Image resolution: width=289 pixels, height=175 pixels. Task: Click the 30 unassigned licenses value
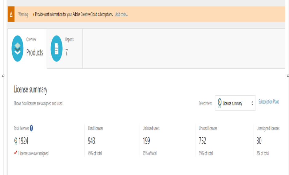click(259, 141)
